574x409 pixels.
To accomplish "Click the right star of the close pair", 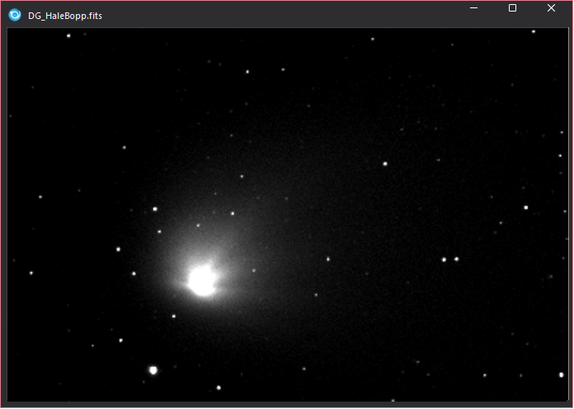I will (456, 259).
